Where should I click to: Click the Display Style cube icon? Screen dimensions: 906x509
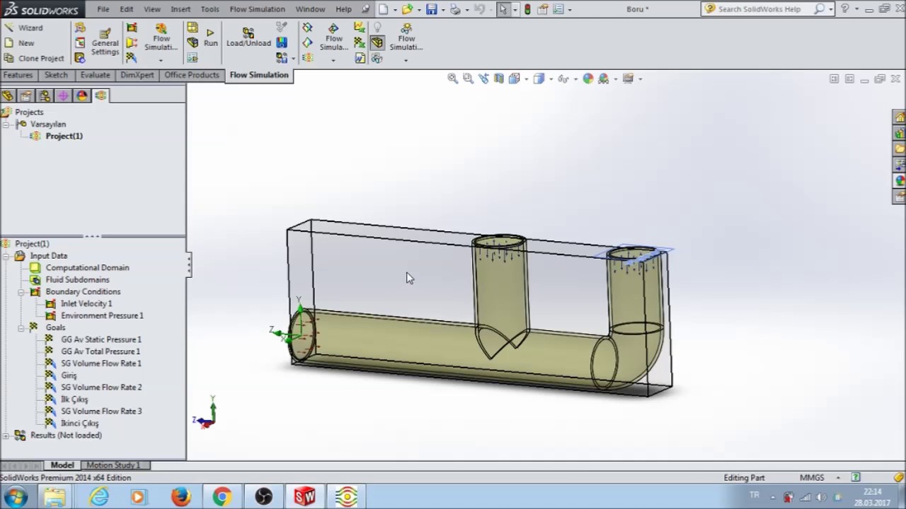(x=539, y=78)
